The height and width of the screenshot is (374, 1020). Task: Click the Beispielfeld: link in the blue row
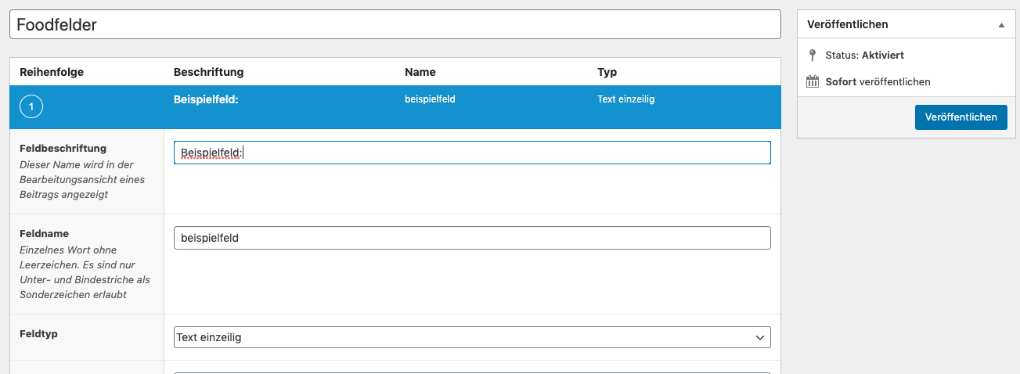coord(205,99)
